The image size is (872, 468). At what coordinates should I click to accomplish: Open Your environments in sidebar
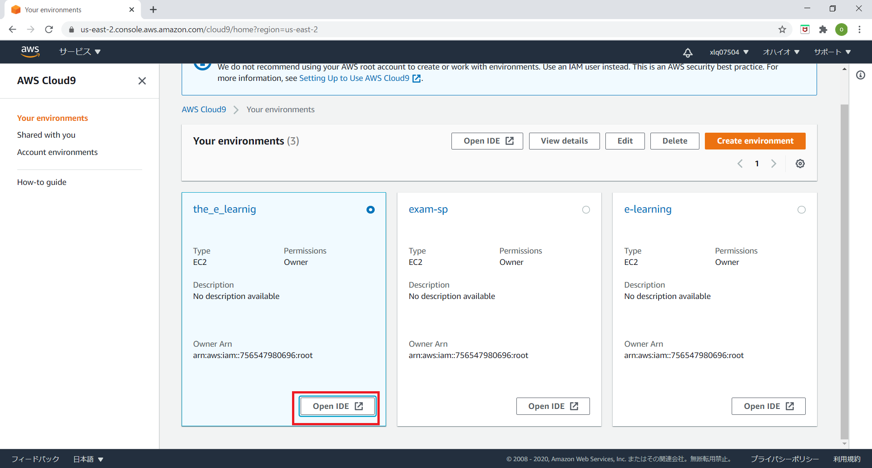53,118
